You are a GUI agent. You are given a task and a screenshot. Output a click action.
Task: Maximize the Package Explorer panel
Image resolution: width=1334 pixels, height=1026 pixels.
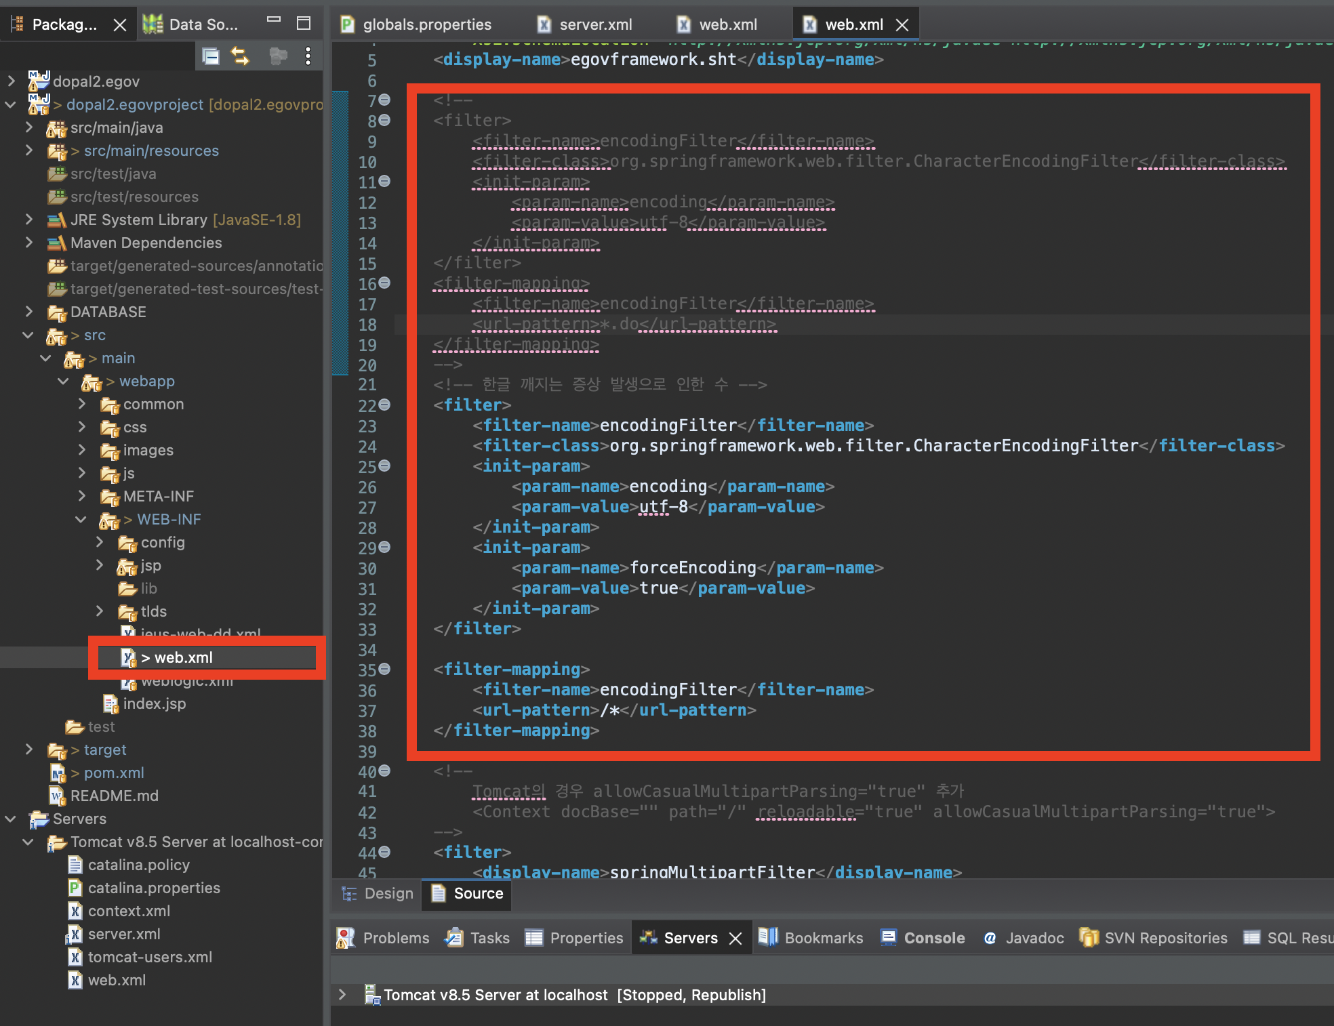(304, 24)
